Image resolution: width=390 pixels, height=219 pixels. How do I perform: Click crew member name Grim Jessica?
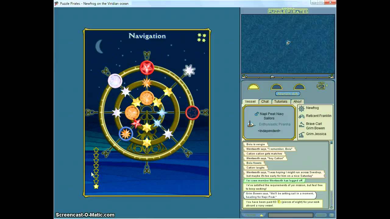tap(316, 134)
